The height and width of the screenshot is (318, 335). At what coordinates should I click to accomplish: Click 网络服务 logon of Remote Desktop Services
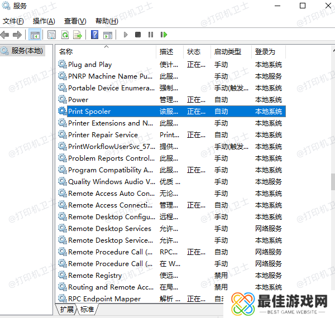[269, 229]
